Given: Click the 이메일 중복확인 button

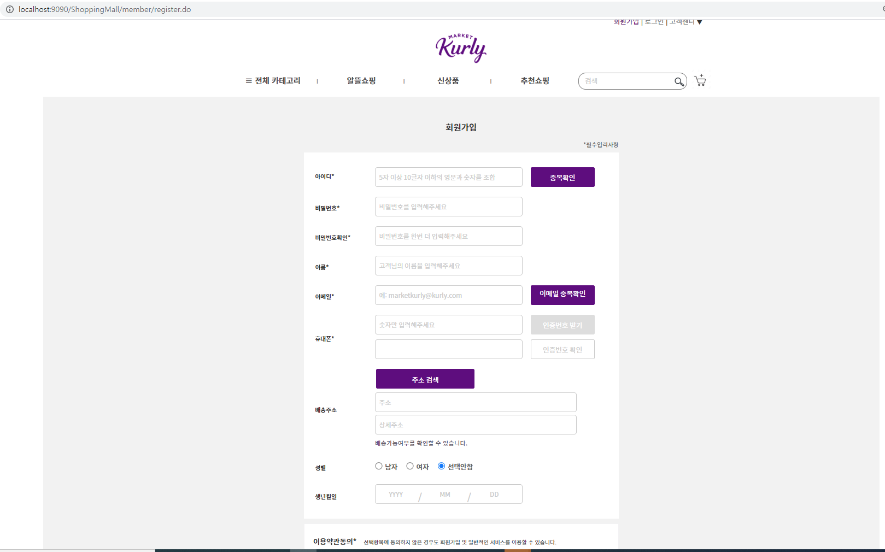Looking at the screenshot, I should 562,295.
